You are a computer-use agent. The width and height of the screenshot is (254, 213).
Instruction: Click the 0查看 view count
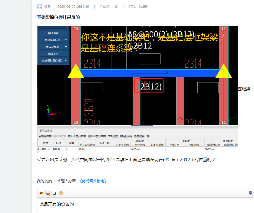click(133, 7)
